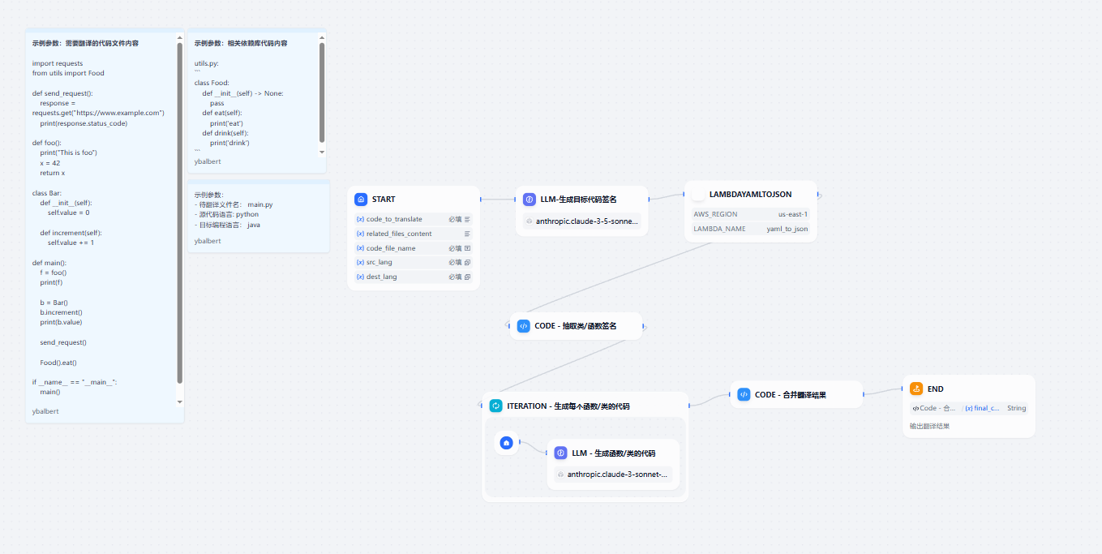Click the scrollbar thumb of the utils.py note

pos(322,92)
